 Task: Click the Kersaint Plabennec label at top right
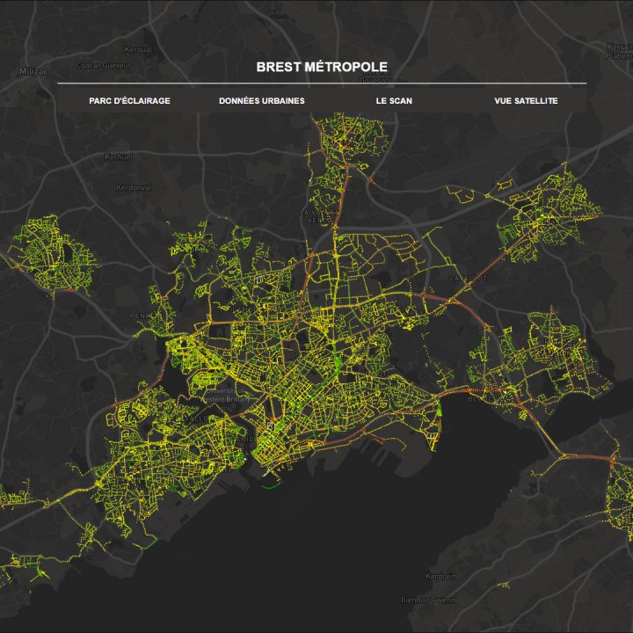click(x=619, y=51)
